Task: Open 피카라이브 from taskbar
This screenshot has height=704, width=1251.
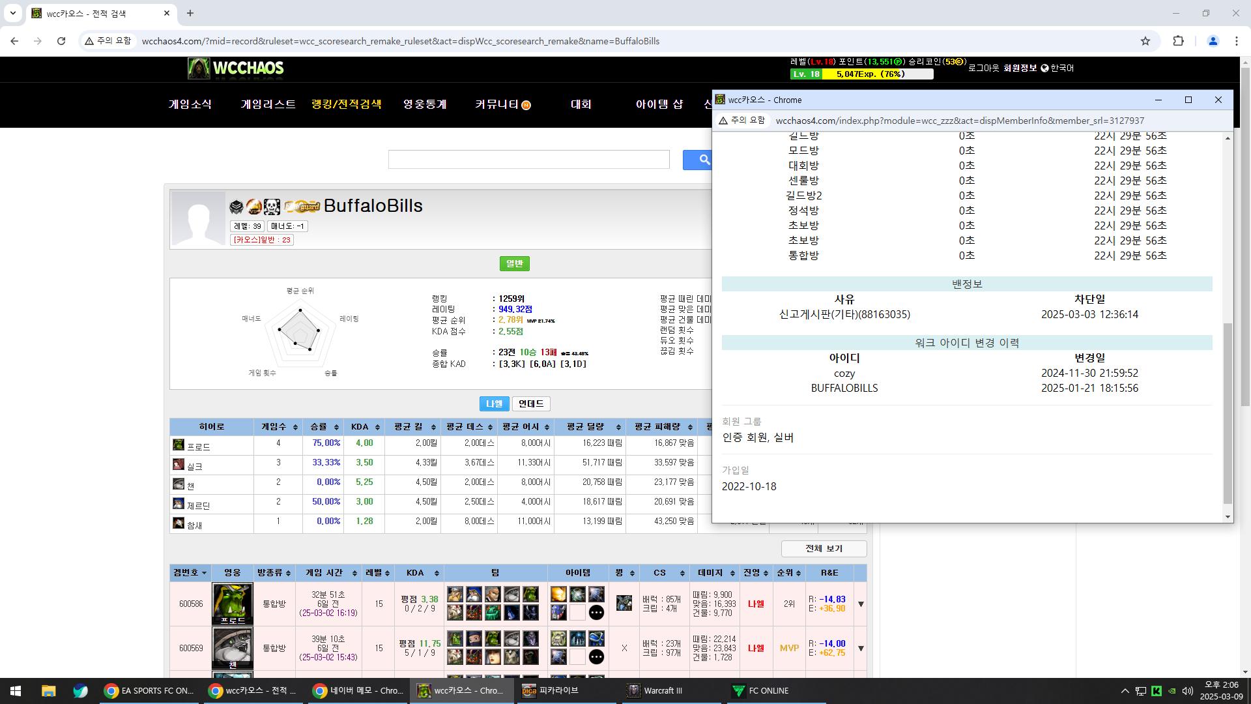Action: click(x=566, y=691)
